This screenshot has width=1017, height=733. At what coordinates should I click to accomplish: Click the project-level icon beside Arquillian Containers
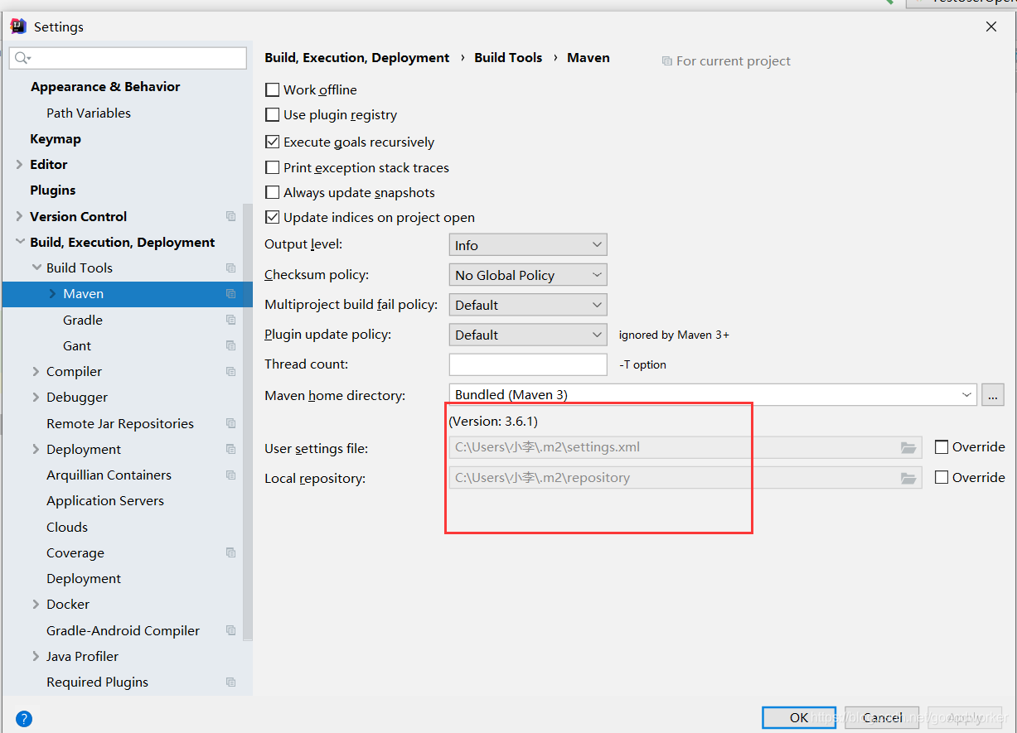(x=231, y=475)
